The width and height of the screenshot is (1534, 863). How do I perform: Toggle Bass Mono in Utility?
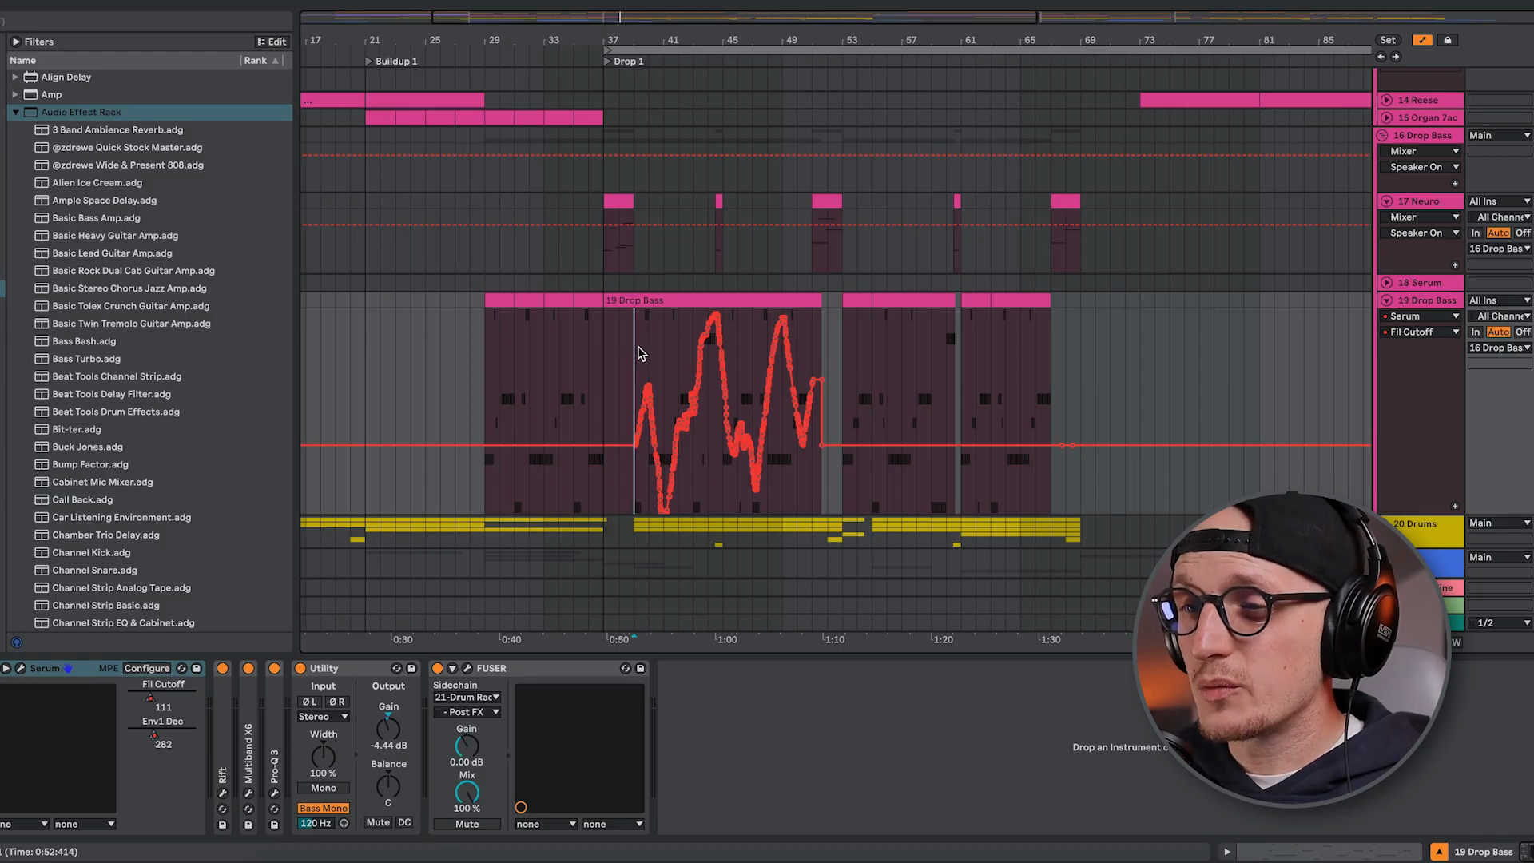323,808
